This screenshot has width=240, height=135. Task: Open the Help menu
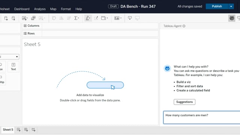(x=79, y=9)
